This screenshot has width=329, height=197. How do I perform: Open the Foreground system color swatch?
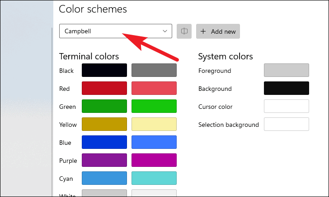[287, 70]
